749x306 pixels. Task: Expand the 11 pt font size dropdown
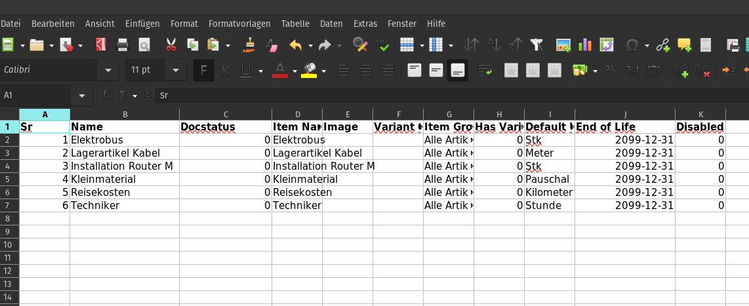175,70
